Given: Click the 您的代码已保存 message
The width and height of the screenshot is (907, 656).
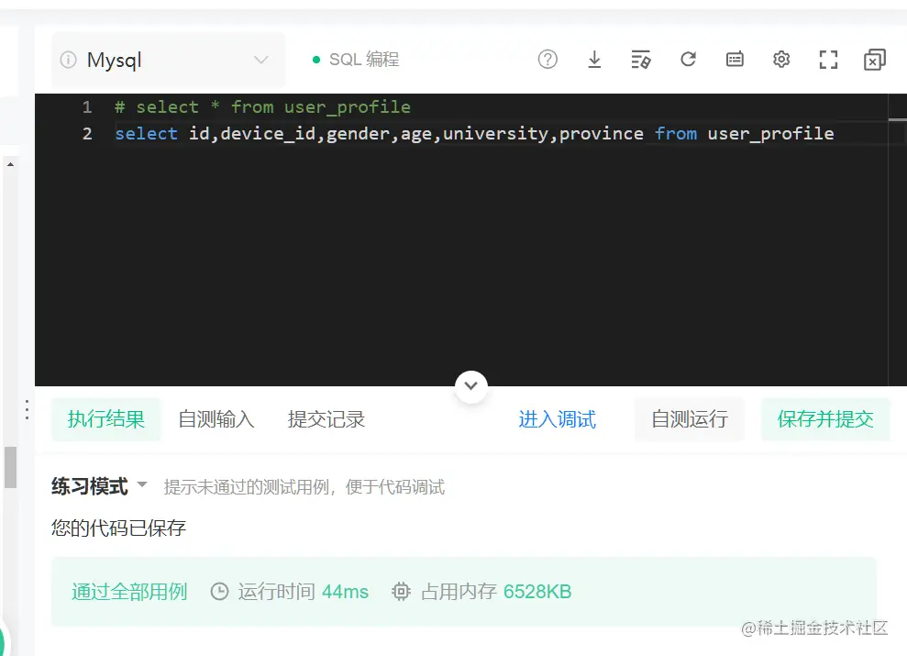Looking at the screenshot, I should click(118, 528).
